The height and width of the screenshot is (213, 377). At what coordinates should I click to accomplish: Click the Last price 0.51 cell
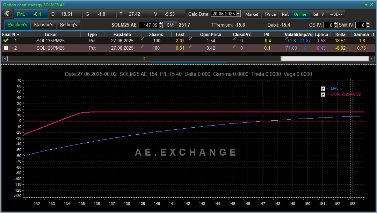click(180, 48)
